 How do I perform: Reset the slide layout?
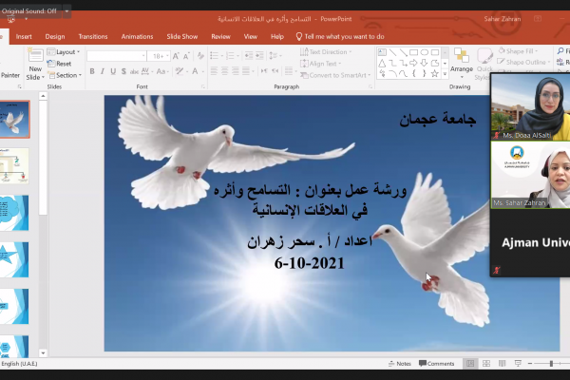63,64
